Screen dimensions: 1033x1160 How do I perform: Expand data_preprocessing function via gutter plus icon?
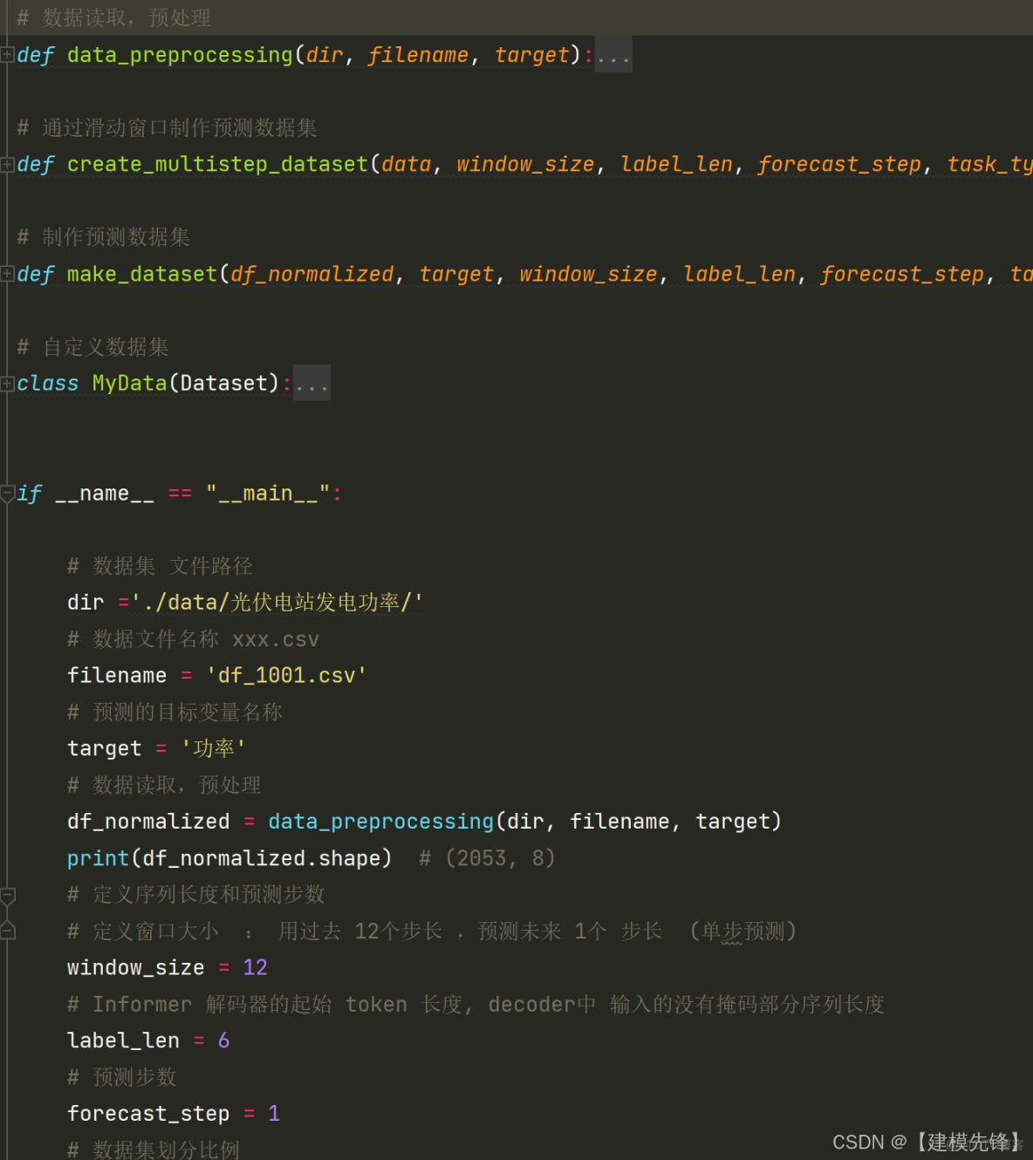[x=6, y=54]
